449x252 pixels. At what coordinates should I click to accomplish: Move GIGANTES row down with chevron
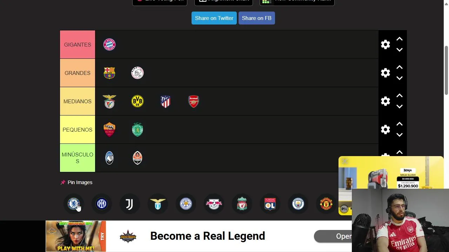(400, 50)
